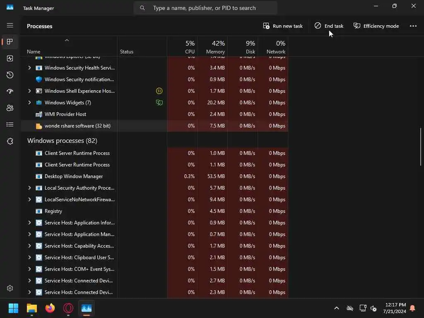The height and width of the screenshot is (318, 424).
Task: Click the search magnifier icon
Action: (x=142, y=8)
